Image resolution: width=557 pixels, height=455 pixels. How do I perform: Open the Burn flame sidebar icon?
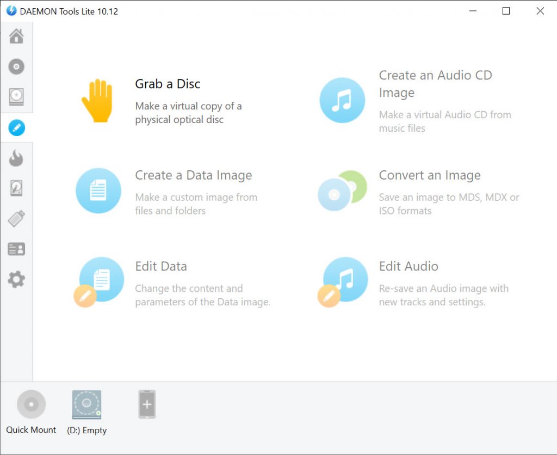pyautogui.click(x=16, y=158)
